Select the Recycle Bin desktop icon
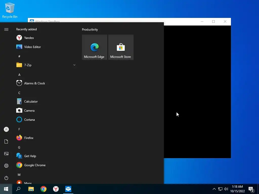This screenshot has height=194, width=259. point(10,10)
